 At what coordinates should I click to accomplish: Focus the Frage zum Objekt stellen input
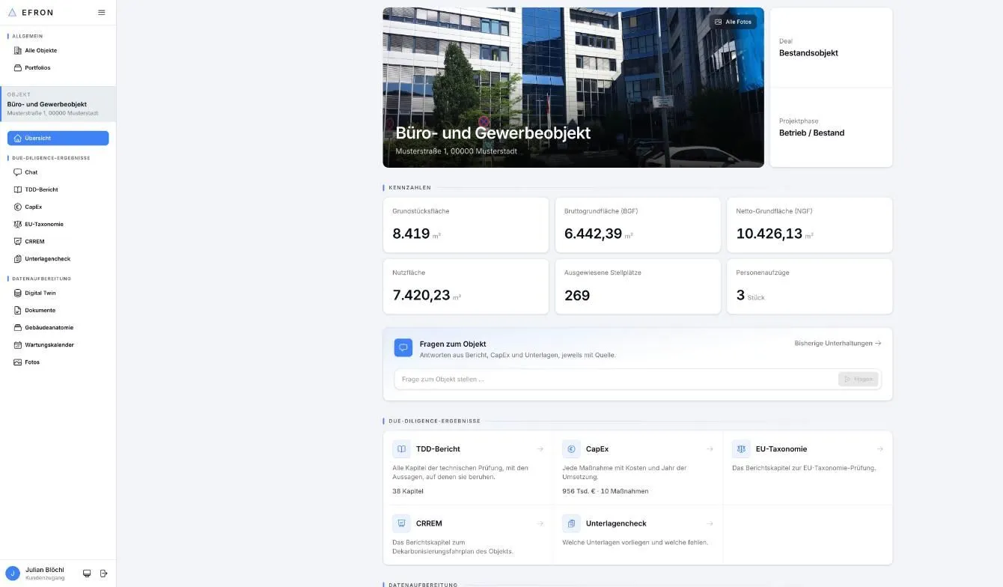[x=615, y=379]
